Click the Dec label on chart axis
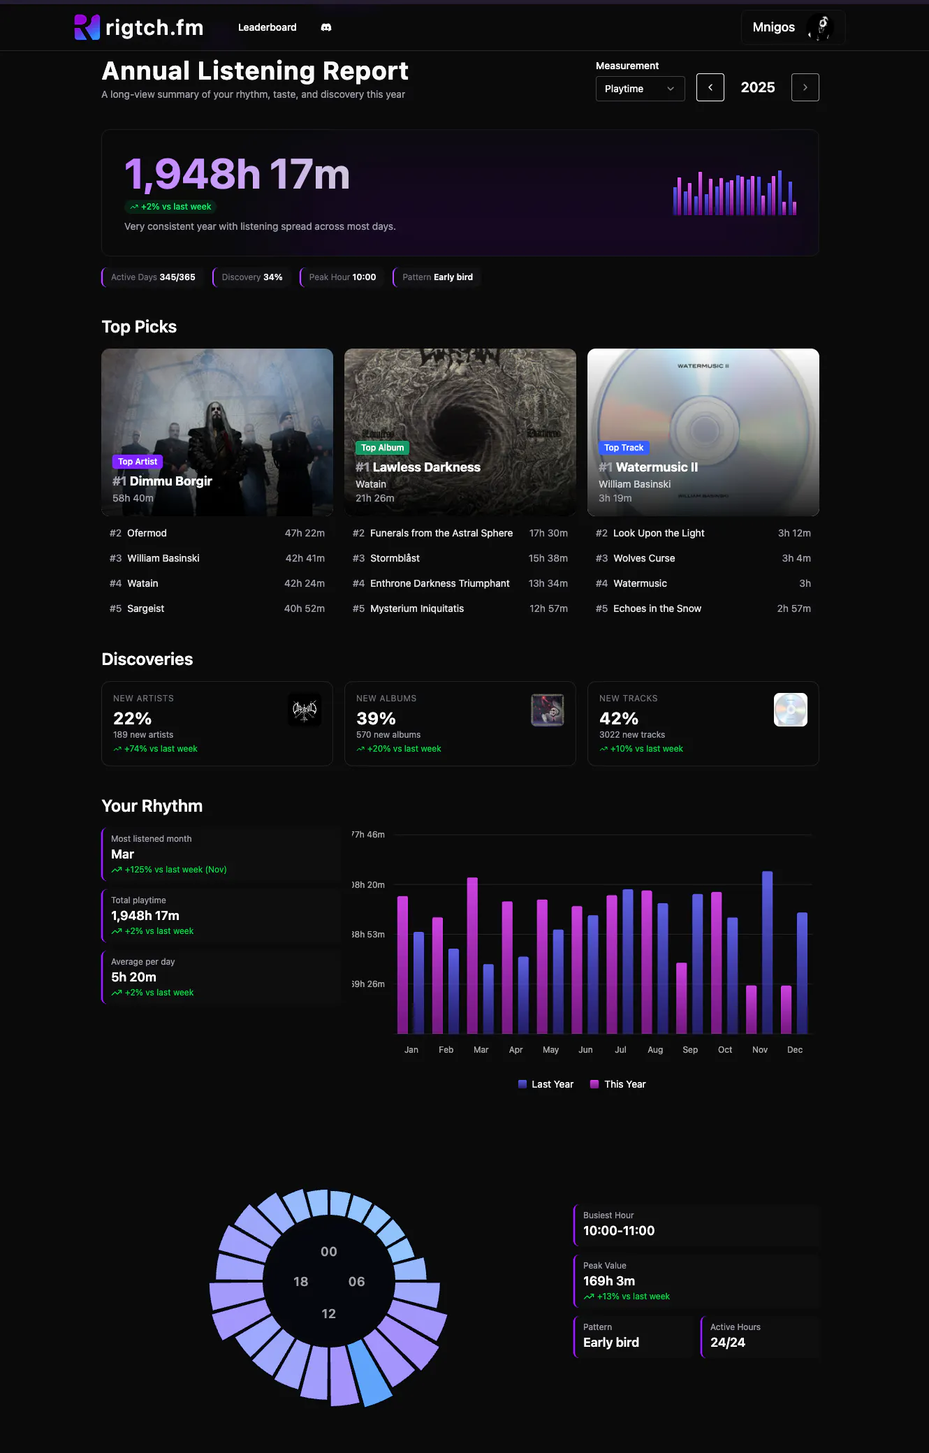The width and height of the screenshot is (929, 1453). (795, 1050)
